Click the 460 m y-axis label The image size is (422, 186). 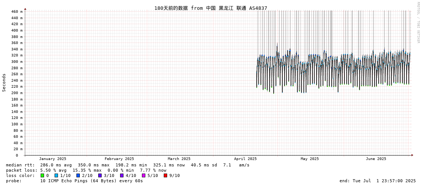pos(17,12)
